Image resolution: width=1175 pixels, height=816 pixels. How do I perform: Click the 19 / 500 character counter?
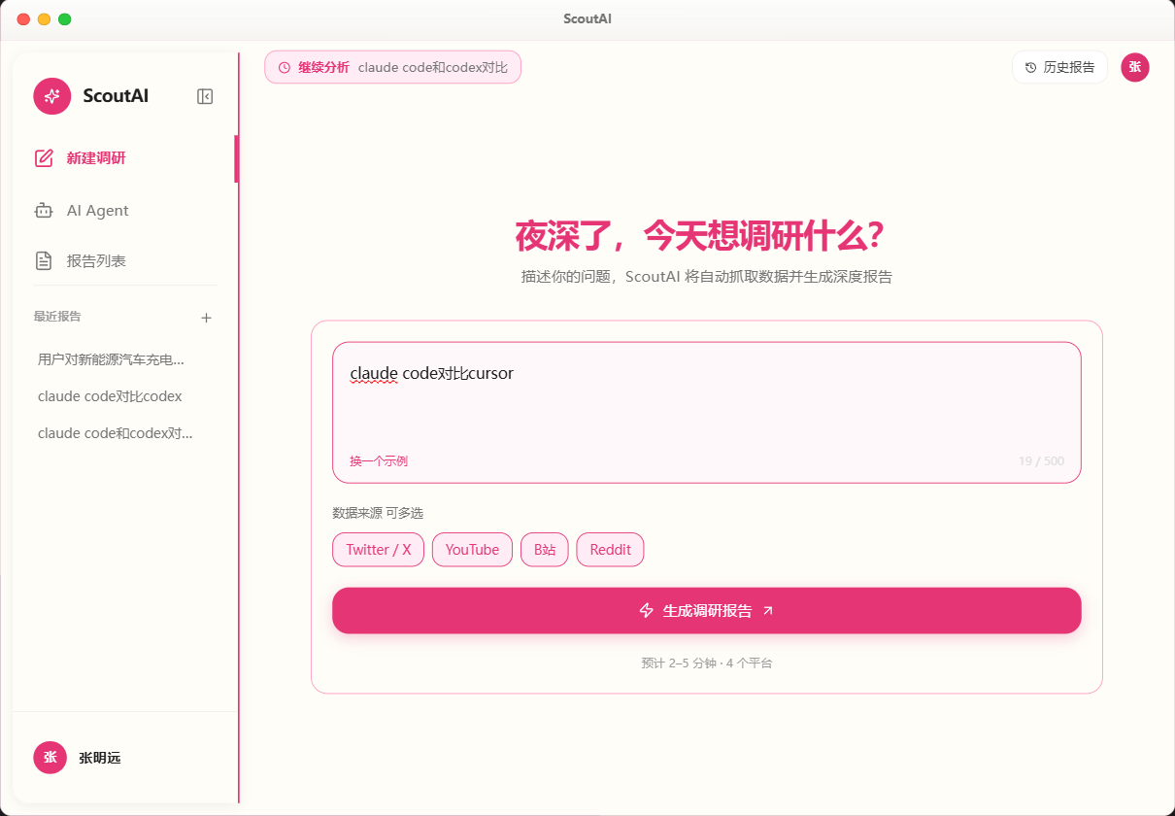coord(1041,461)
